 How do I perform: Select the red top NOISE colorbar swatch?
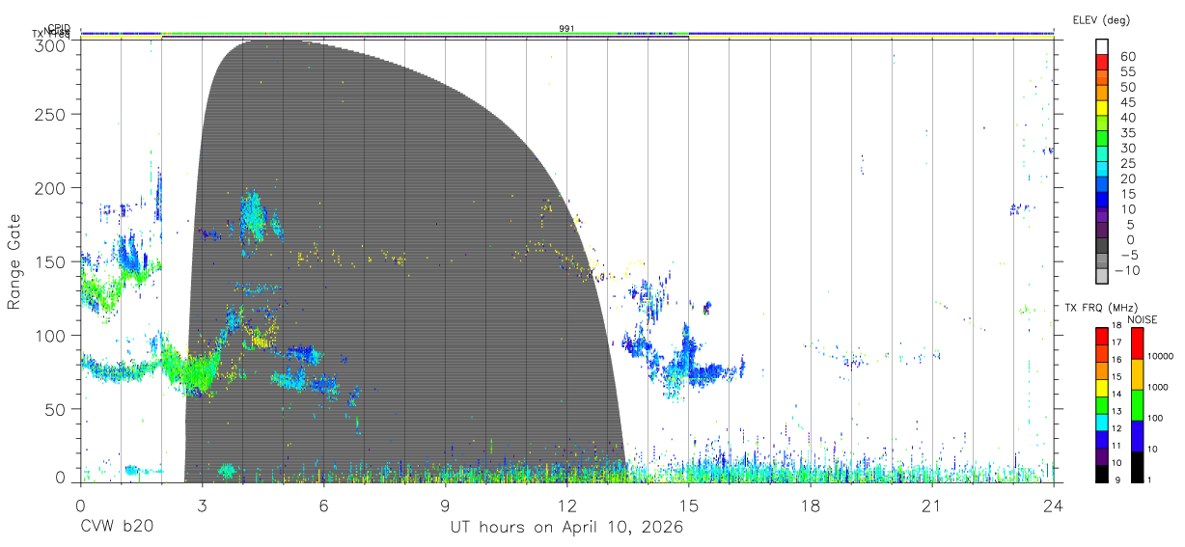click(1137, 343)
